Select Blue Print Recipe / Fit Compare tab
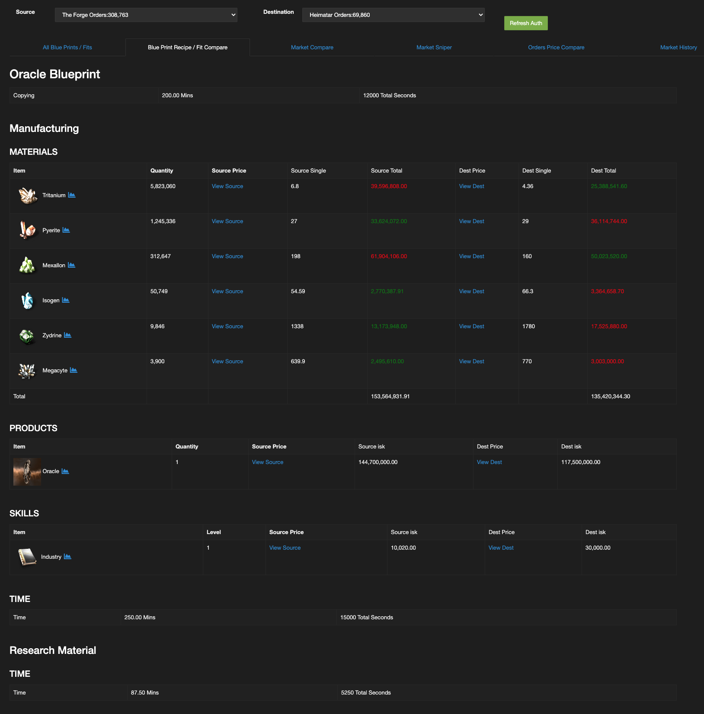Image resolution: width=704 pixels, height=714 pixels. coord(188,48)
